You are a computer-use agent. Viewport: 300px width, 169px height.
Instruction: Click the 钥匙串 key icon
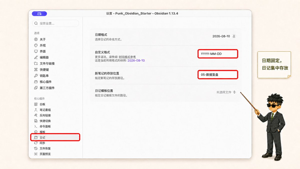36,76
